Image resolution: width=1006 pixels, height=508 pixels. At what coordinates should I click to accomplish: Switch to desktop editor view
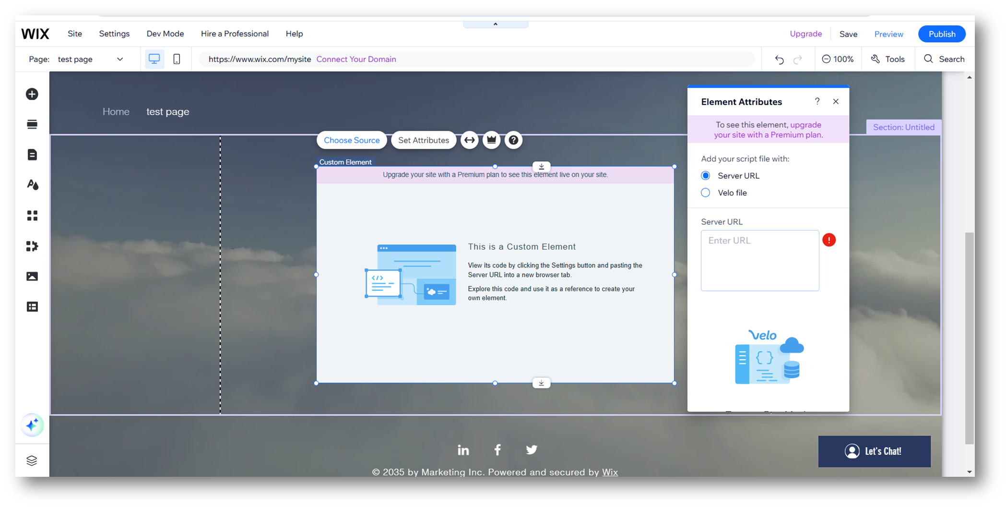tap(154, 59)
